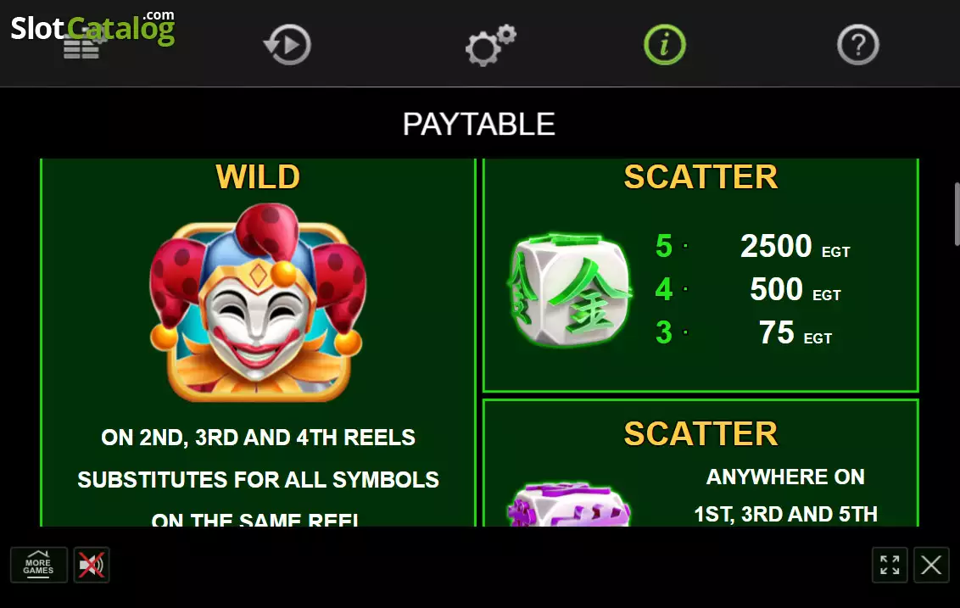Click the joker Wild symbol image

(x=258, y=303)
